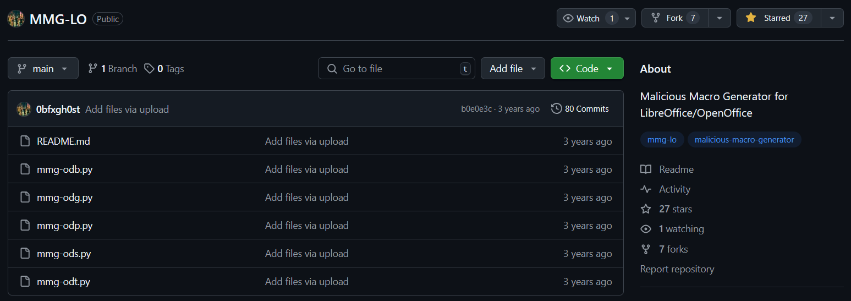This screenshot has height=301, width=851.
Task: Focus the Go to file search box
Action: point(397,69)
